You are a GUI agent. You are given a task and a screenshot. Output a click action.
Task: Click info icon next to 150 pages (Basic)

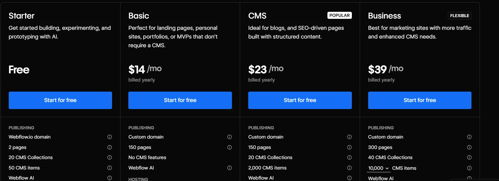[x=229, y=147]
